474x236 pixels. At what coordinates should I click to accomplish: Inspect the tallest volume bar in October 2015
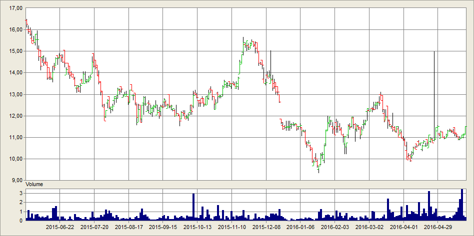(x=193, y=207)
